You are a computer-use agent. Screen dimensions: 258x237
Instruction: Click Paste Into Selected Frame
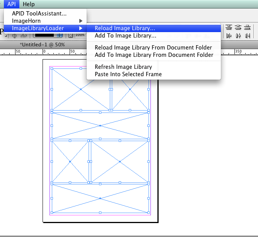point(128,74)
